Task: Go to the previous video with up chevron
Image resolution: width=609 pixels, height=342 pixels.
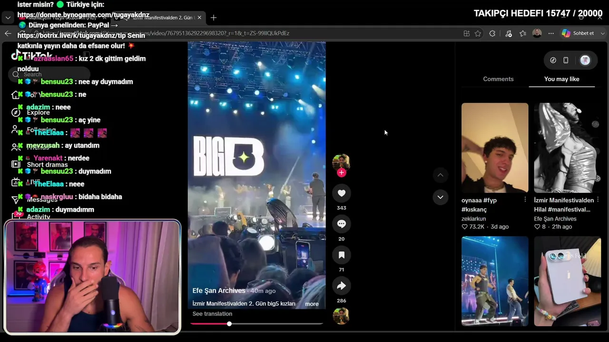Action: [x=440, y=175]
